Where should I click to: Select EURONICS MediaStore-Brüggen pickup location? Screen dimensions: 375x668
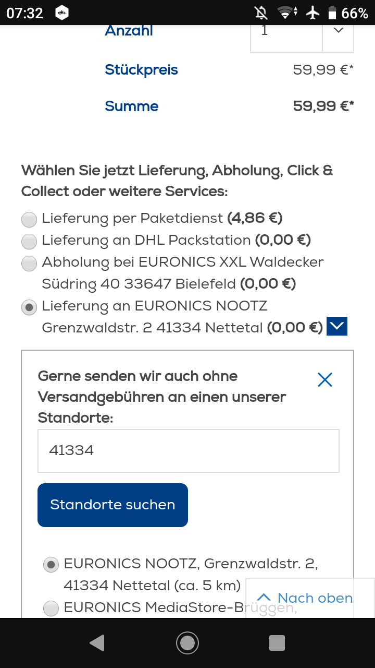(x=51, y=608)
